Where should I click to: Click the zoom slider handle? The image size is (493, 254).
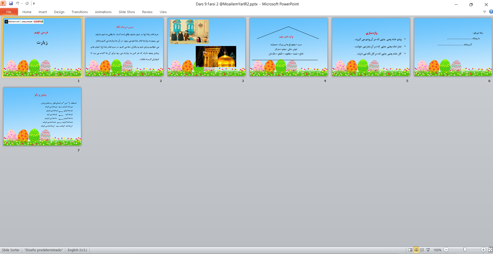click(x=465, y=250)
